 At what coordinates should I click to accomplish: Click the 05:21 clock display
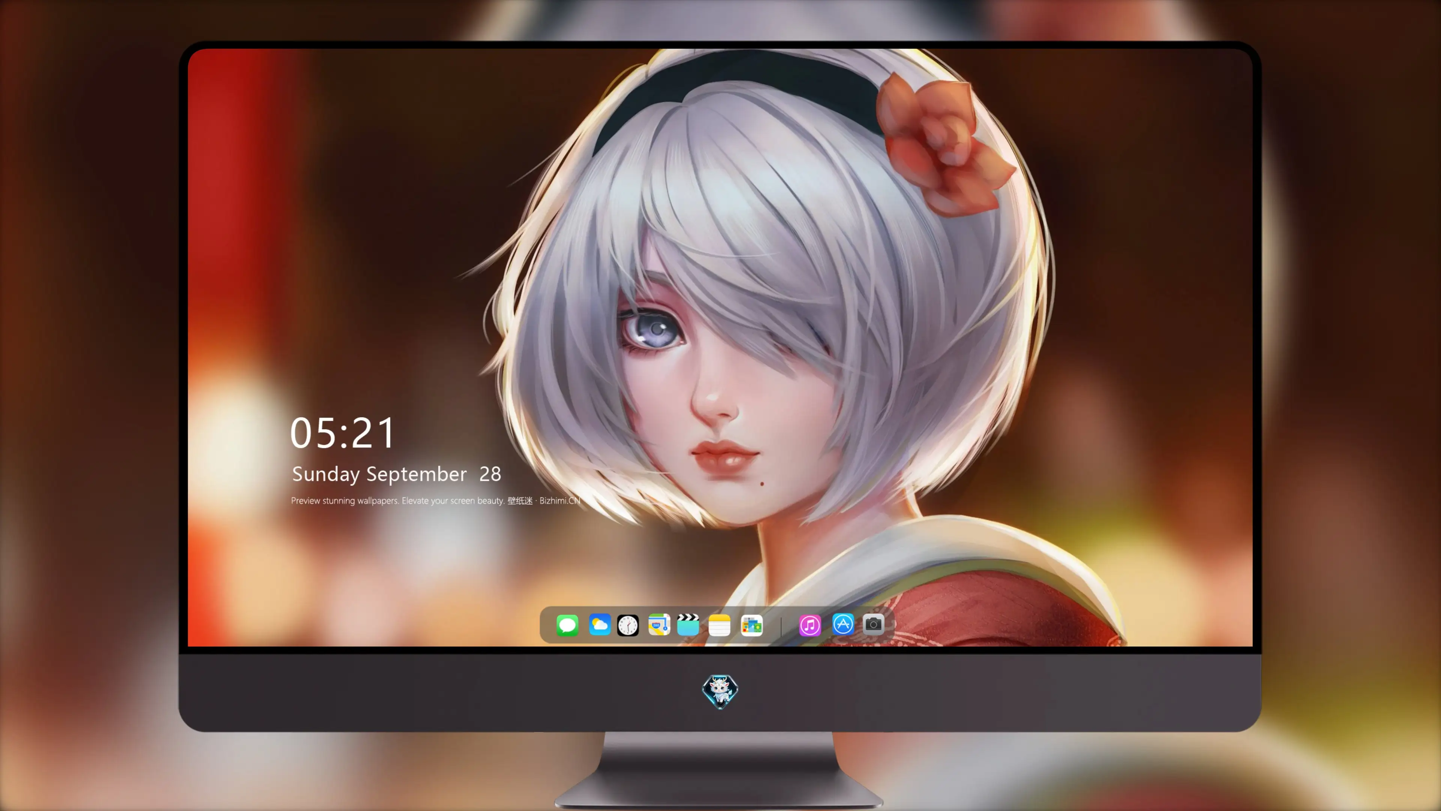[x=342, y=433]
